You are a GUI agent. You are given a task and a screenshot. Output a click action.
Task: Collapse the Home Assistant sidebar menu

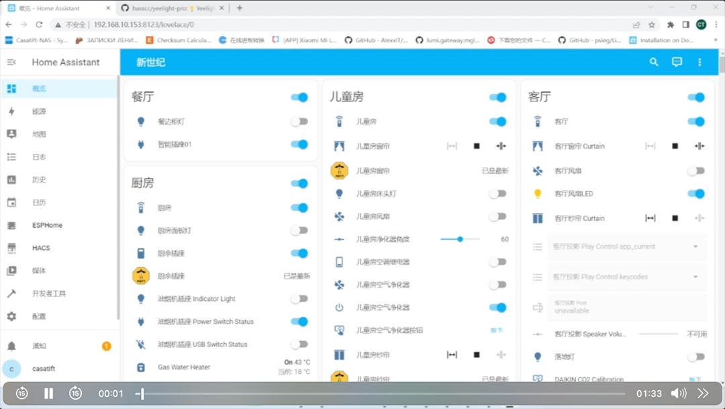tap(11, 62)
